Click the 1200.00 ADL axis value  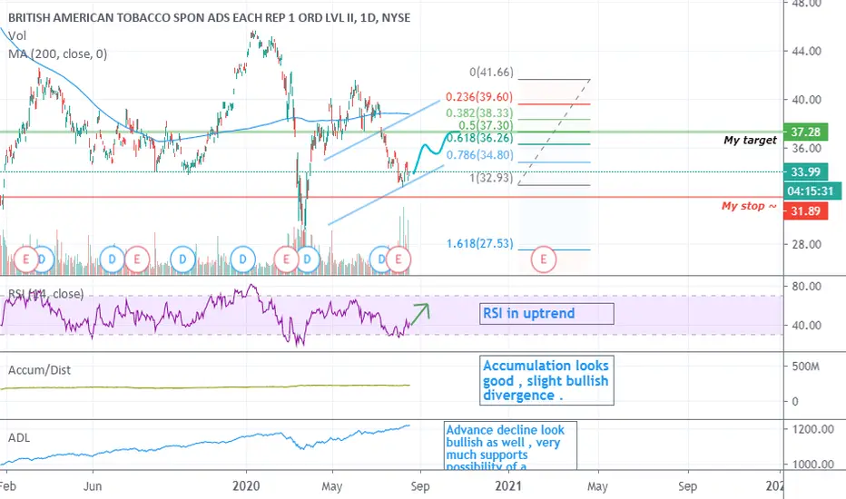[812, 429]
